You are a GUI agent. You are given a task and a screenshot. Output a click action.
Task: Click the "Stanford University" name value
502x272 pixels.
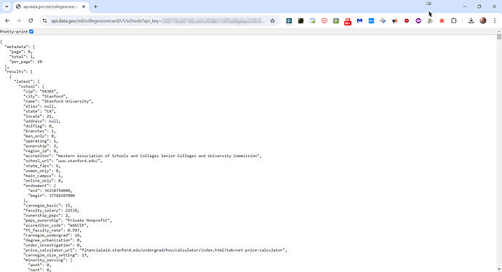67,101
